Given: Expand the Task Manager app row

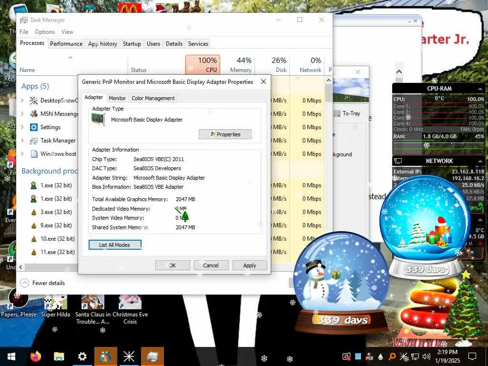Looking at the screenshot, I should click(22, 141).
